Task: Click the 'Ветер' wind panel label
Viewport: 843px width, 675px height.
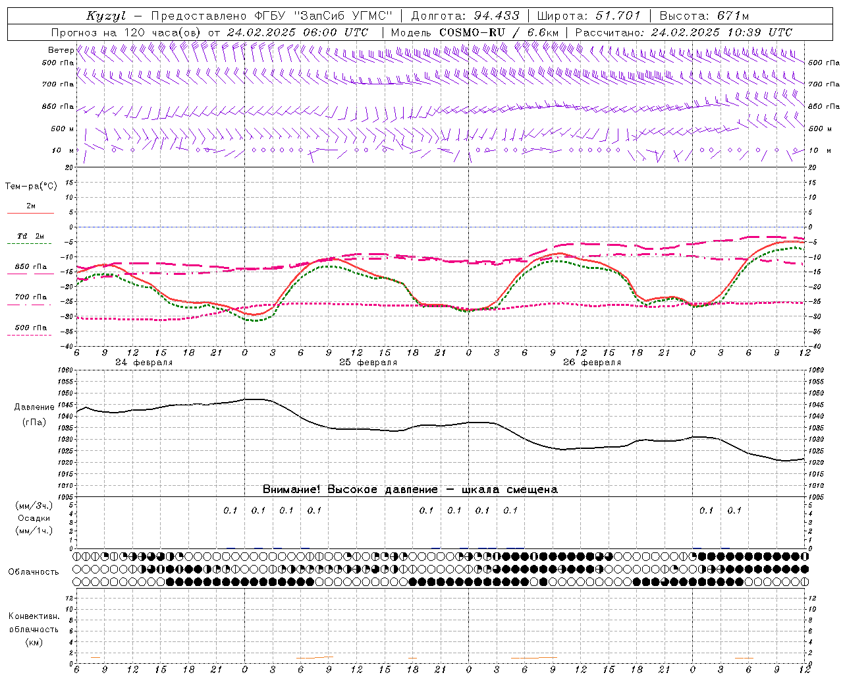Action: click(61, 50)
